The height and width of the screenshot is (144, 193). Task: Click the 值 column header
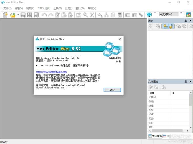tap(180, 93)
